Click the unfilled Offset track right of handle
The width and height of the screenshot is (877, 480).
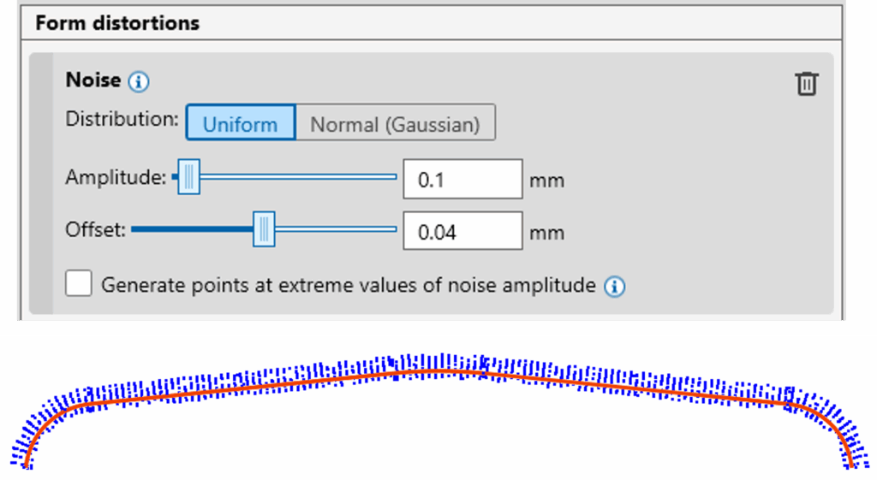pyautogui.click(x=336, y=229)
